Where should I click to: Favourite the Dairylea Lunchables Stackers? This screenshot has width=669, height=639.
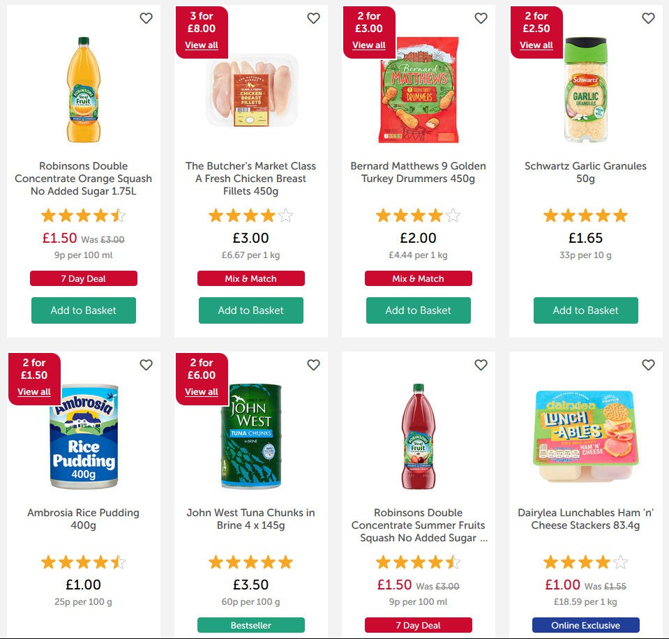click(x=648, y=365)
